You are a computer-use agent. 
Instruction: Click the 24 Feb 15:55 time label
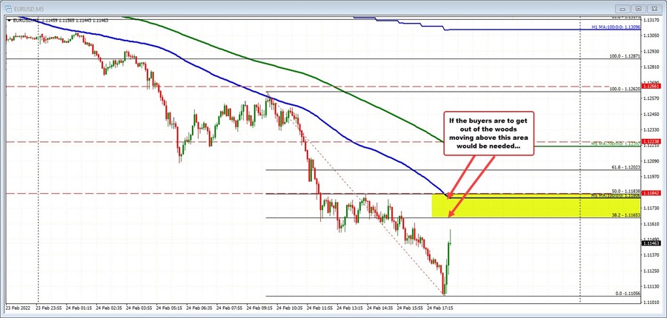pyautogui.click(x=411, y=307)
